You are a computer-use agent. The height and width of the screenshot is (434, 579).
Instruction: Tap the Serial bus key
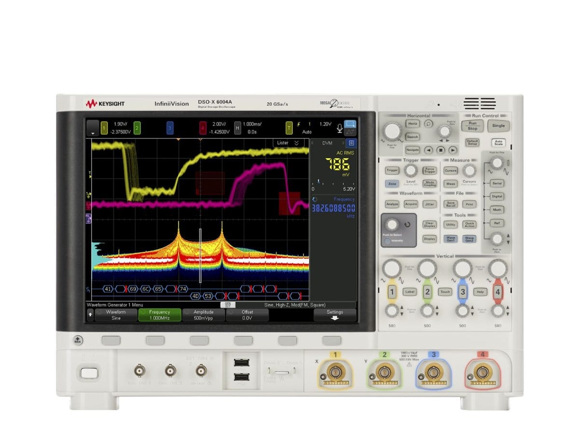[x=497, y=183]
